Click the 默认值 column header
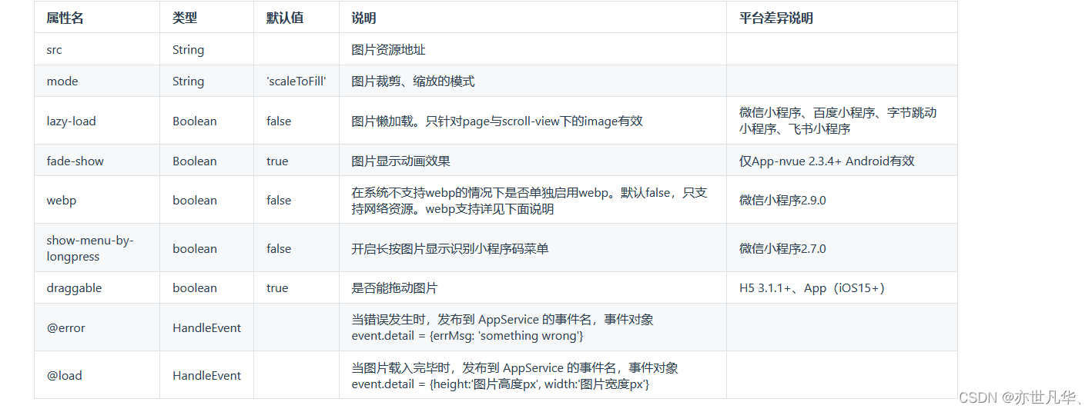This screenshot has width=1092, height=412. pos(285,18)
